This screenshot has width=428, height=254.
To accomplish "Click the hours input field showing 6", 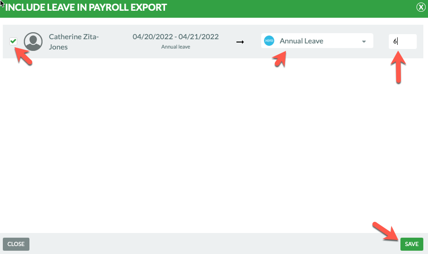I will click(402, 42).
